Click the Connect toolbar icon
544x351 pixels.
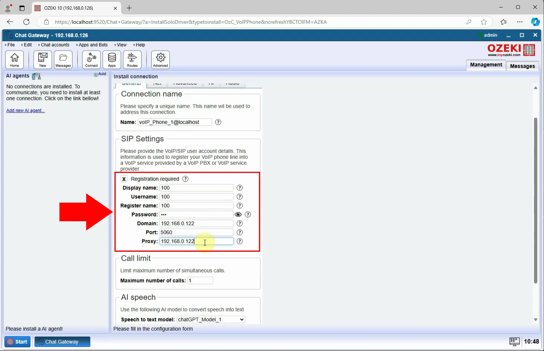tap(91, 60)
